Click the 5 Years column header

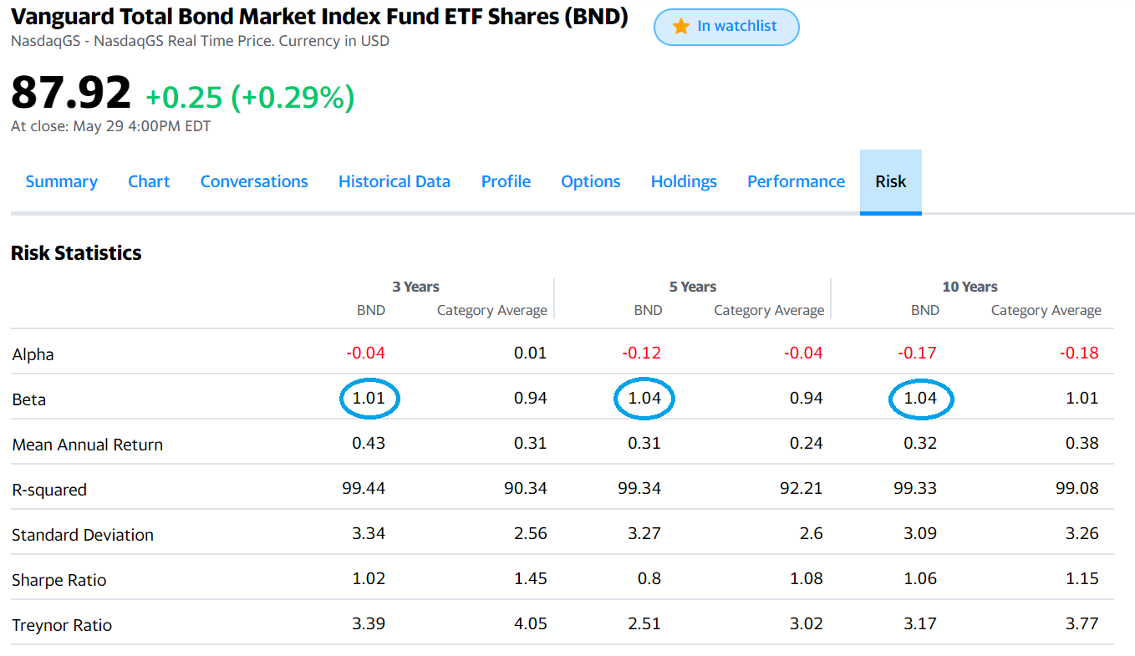[693, 287]
